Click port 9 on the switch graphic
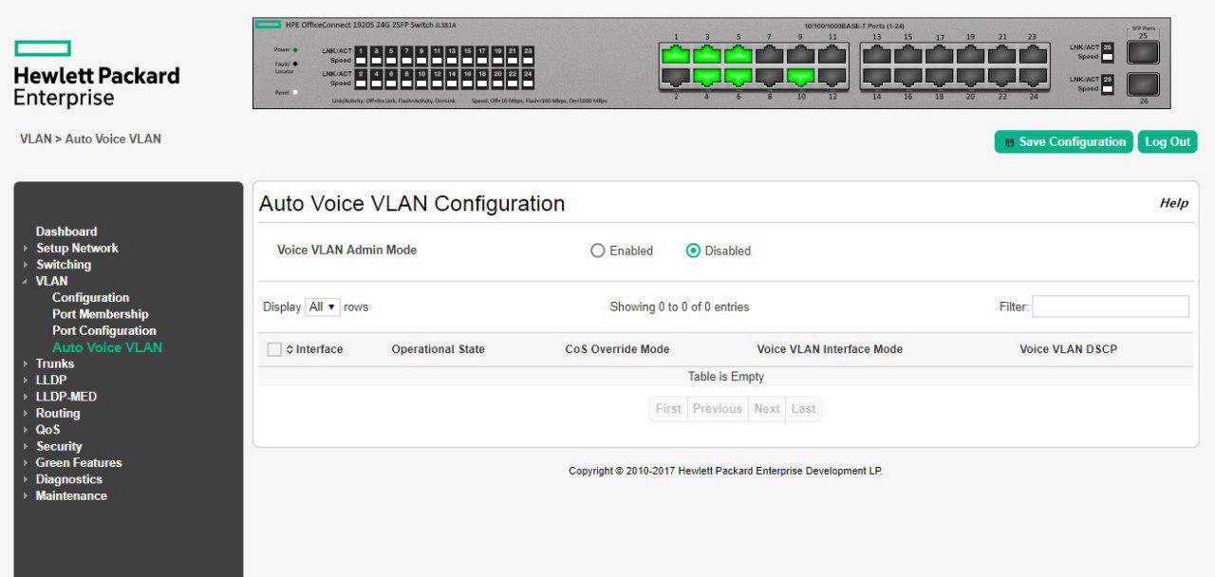Image resolution: width=1215 pixels, height=577 pixels. click(801, 55)
